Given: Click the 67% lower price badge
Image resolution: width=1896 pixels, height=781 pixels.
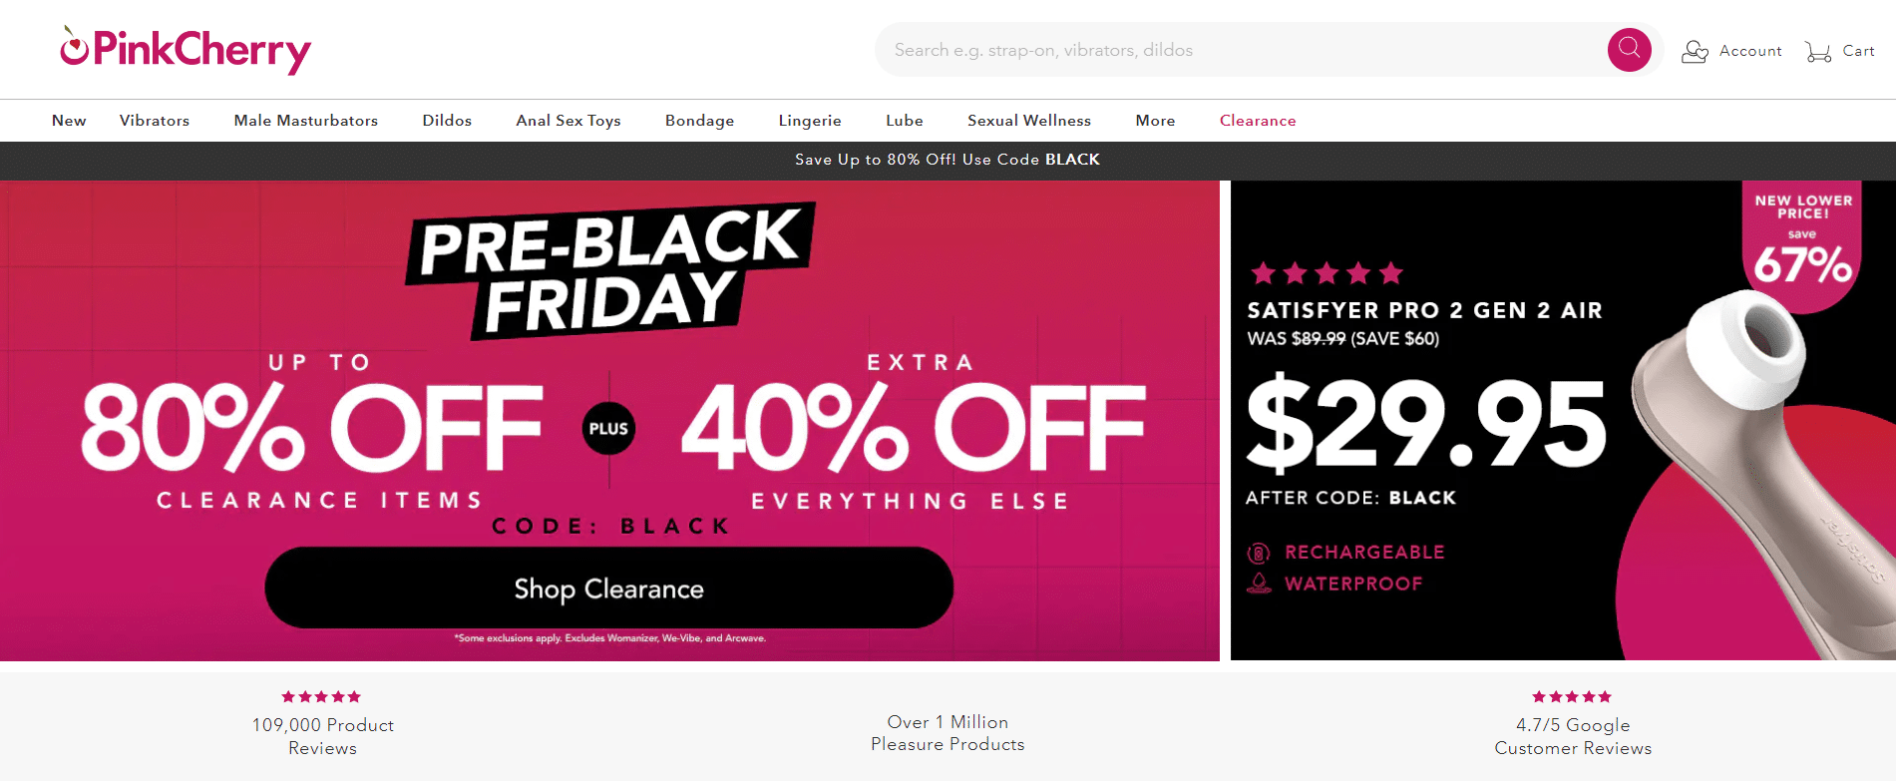Looking at the screenshot, I should coord(1802,244).
